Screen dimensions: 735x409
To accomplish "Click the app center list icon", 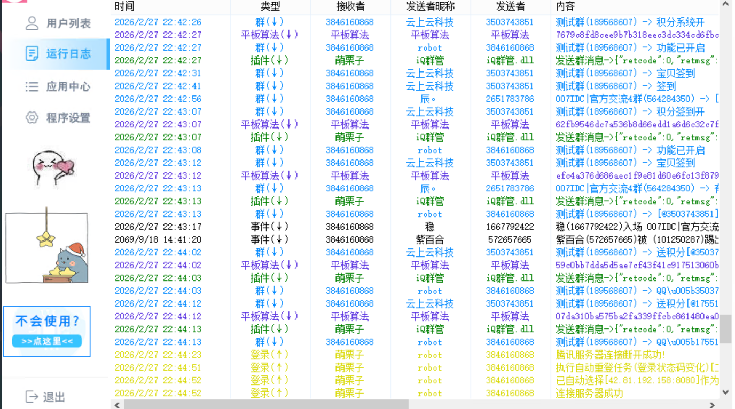I will click(x=32, y=86).
